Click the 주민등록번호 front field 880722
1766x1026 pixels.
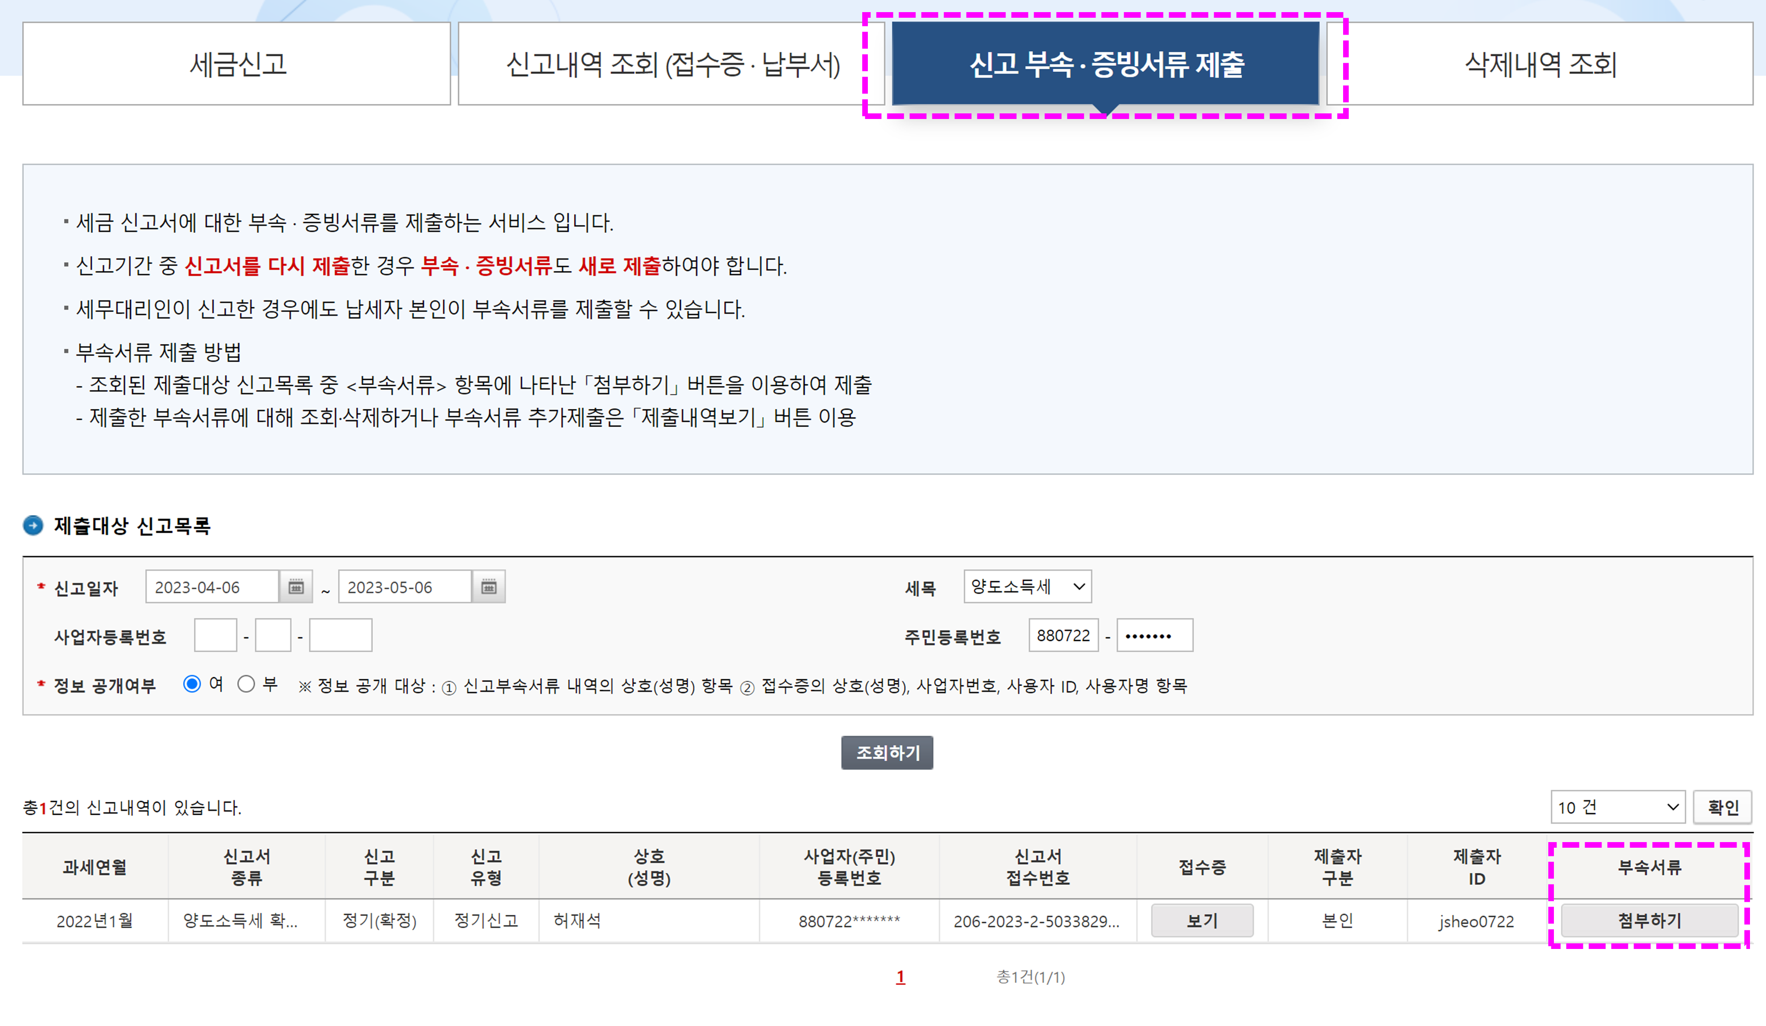click(1063, 636)
